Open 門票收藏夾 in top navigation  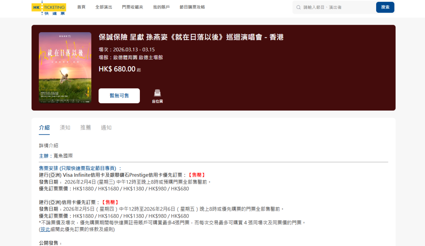pos(132,7)
